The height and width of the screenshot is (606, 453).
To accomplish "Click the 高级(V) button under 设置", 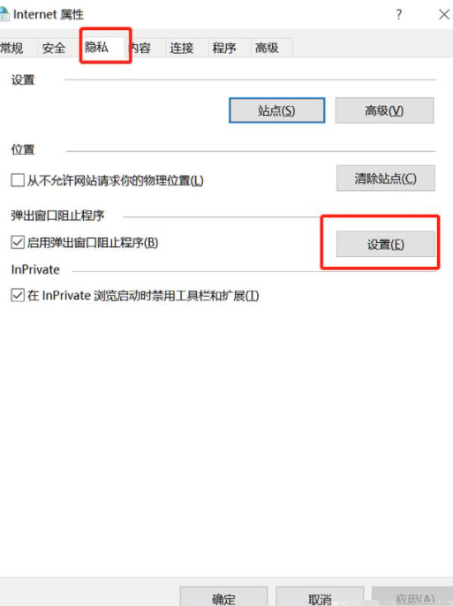I will click(x=384, y=110).
